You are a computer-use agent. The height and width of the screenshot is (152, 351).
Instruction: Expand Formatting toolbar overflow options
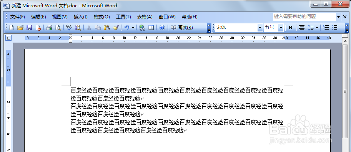[x=347, y=28]
